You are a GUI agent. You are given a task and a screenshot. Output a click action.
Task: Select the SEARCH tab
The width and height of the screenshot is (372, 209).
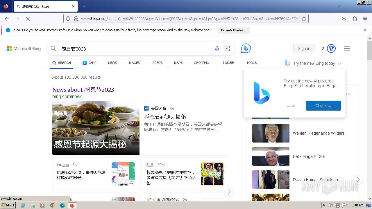pos(62,63)
